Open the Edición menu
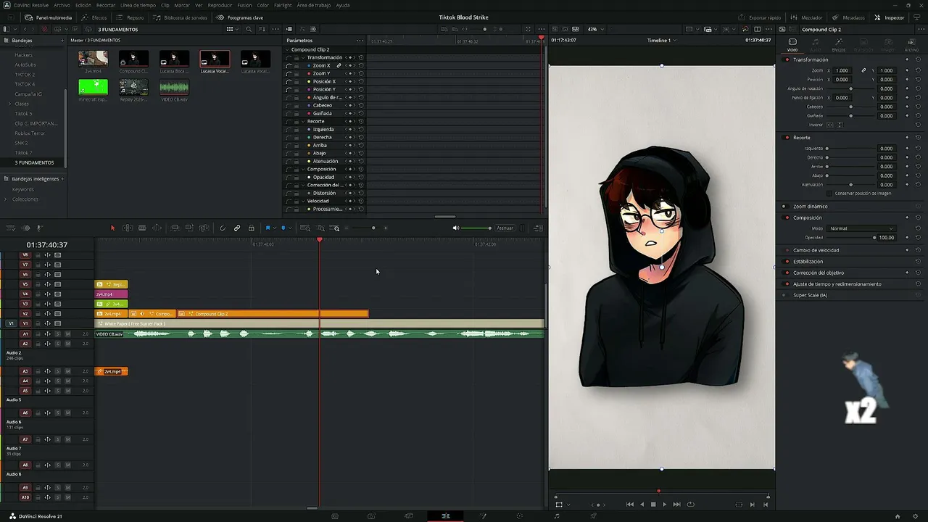This screenshot has width=928, height=522. click(83, 5)
